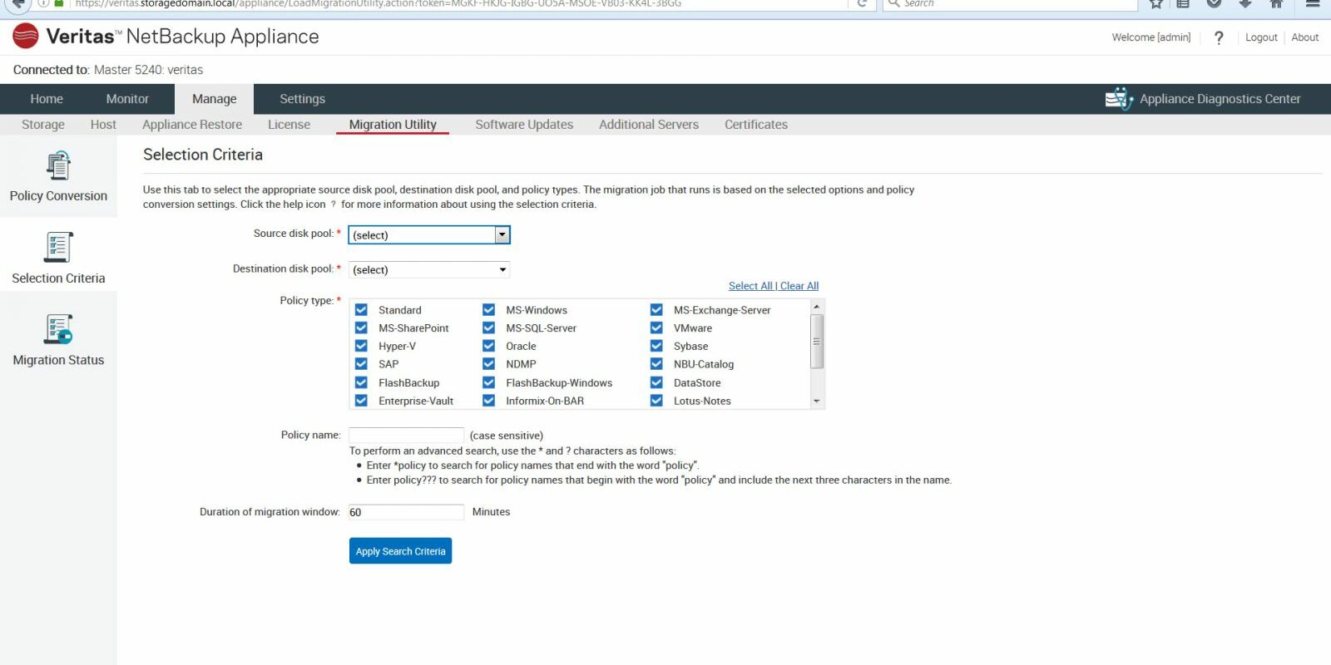Click the browser Search box
This screenshot has height=665, width=1331.
(1010, 4)
